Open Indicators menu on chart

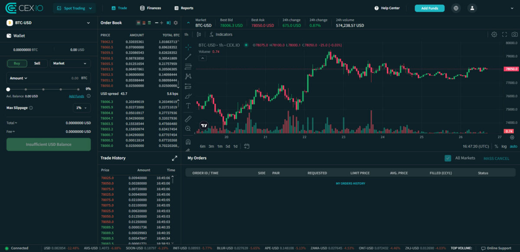click(221, 34)
